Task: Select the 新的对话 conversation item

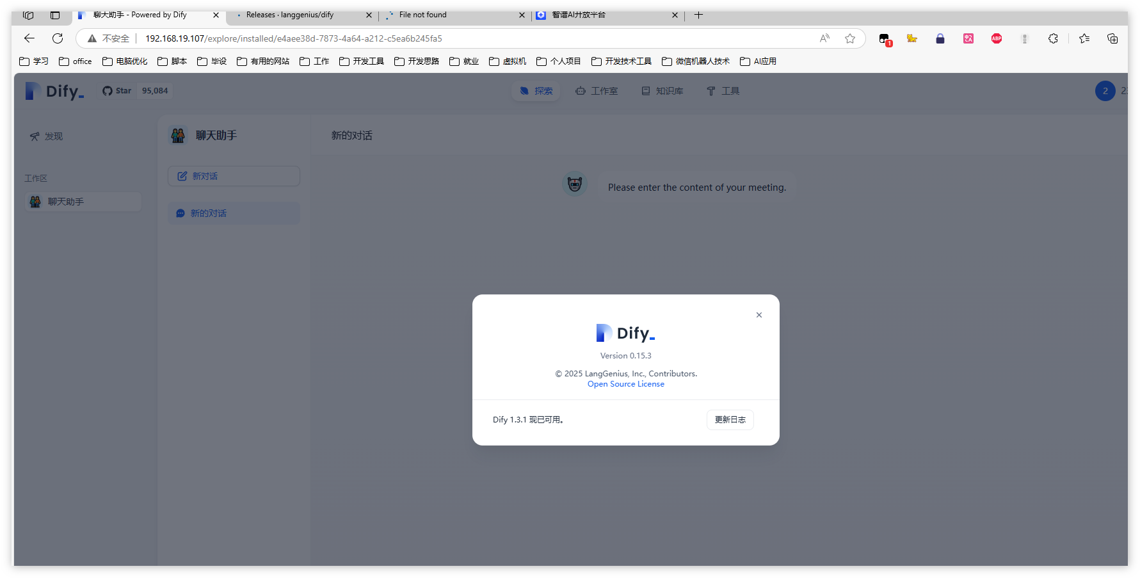Action: [x=234, y=213]
